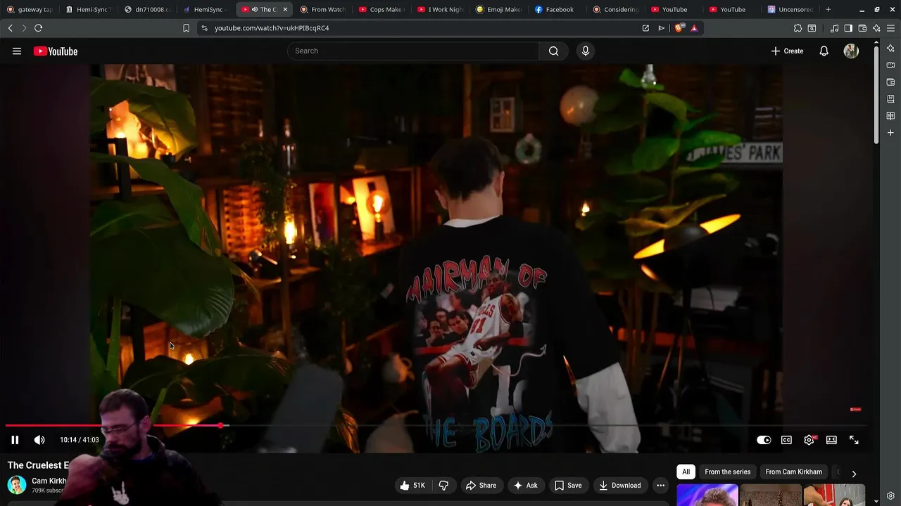Add item to sidebar plus
Screen dimensions: 901x506
[x=890, y=133]
